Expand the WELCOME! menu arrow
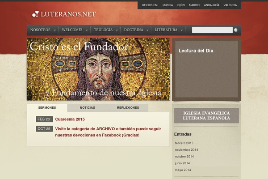The height and width of the screenshot is (179, 268). tap(87, 30)
